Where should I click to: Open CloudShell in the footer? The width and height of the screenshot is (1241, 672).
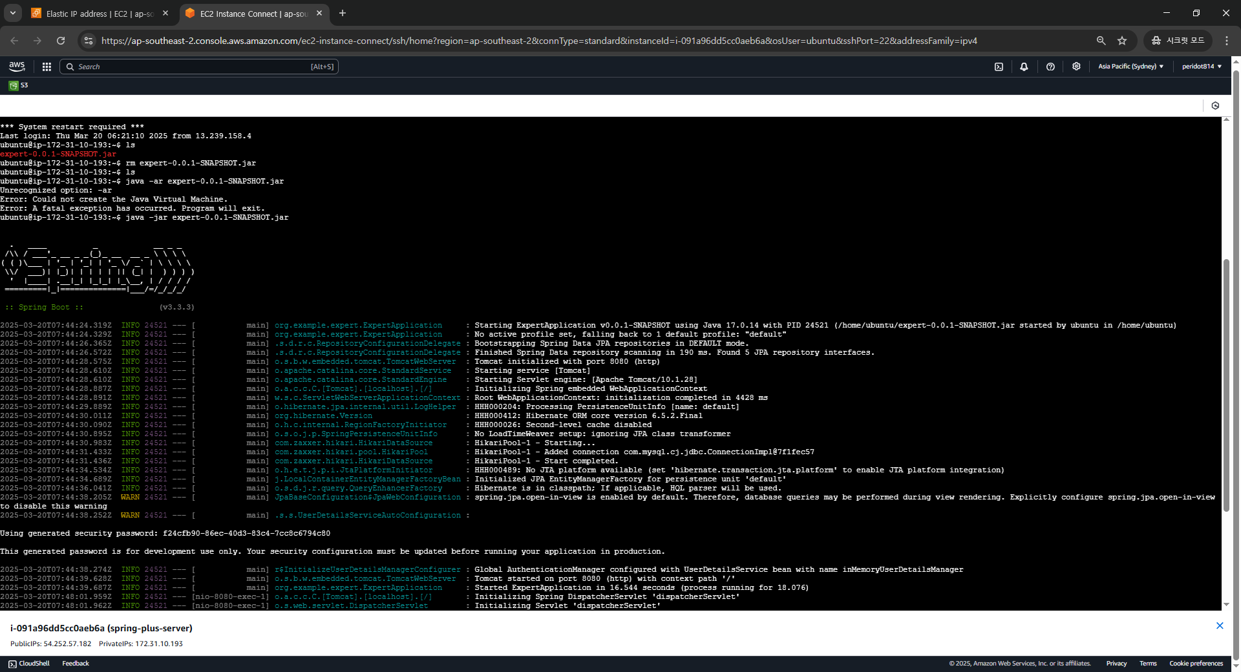coord(29,664)
